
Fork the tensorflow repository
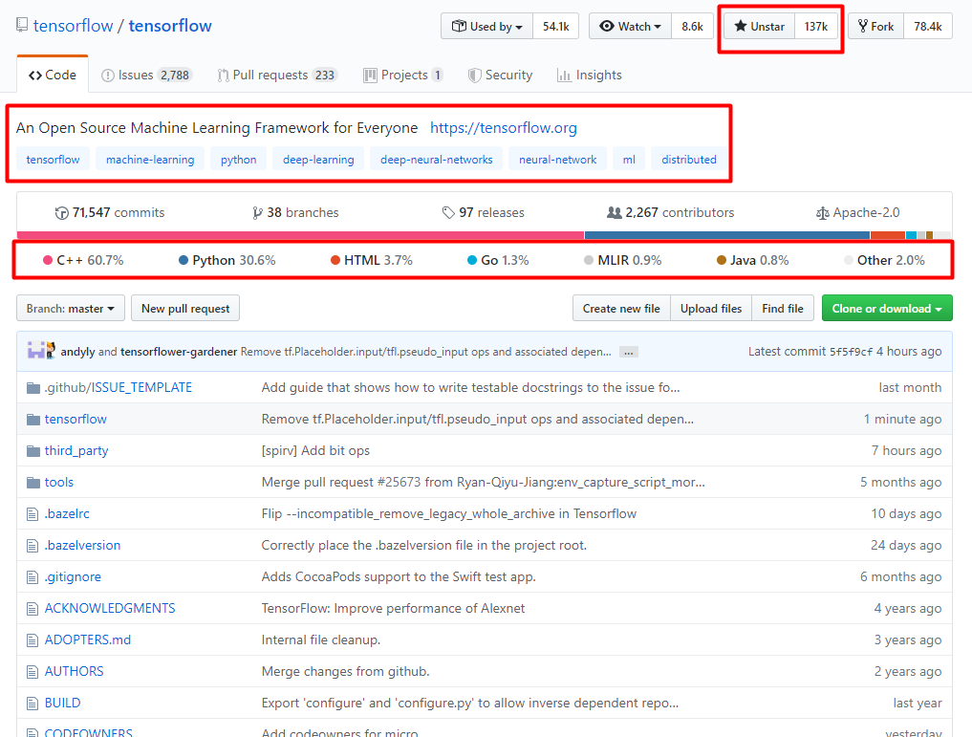(x=875, y=26)
